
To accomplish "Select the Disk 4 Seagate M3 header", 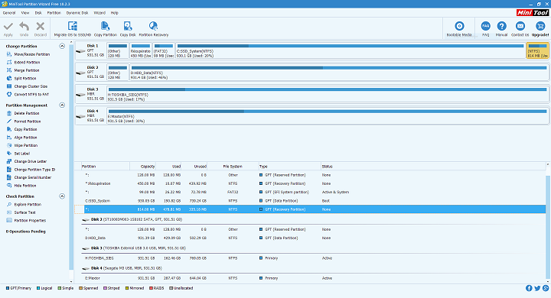I will 122,268.
